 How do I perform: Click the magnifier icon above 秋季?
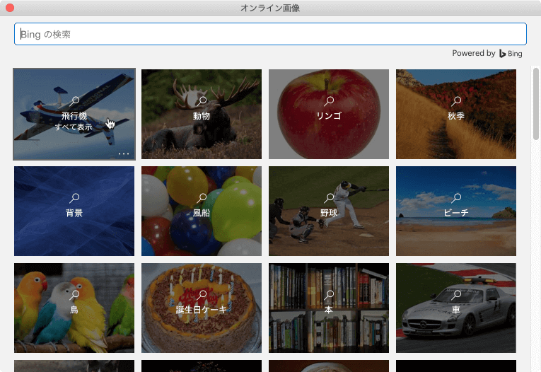[x=456, y=100]
